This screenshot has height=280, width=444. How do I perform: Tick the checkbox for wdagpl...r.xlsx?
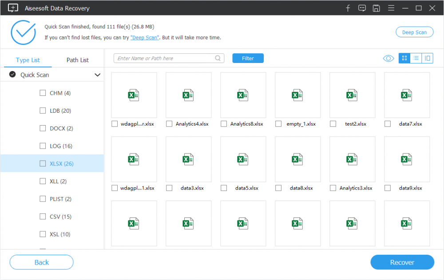click(115, 124)
